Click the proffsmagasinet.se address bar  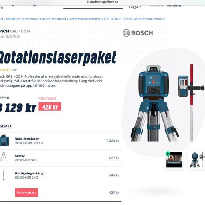coord(102,2)
